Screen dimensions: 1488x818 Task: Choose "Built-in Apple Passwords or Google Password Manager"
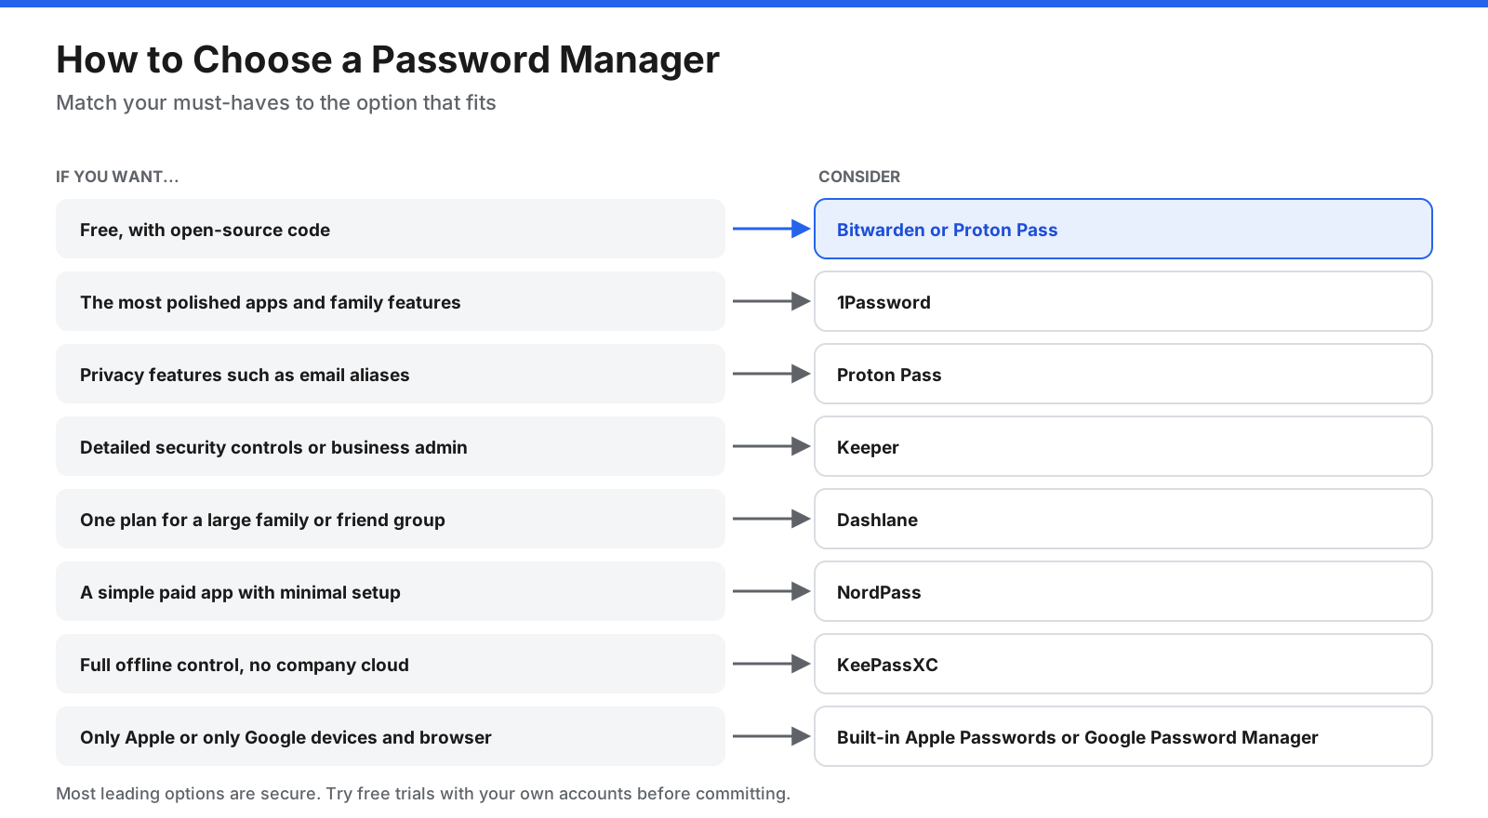(1123, 736)
